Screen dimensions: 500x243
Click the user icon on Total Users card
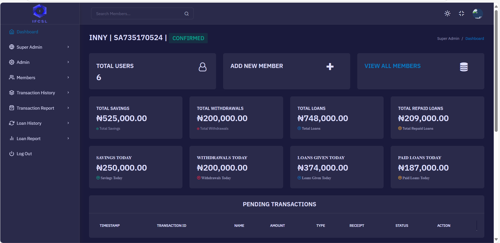[x=203, y=67]
